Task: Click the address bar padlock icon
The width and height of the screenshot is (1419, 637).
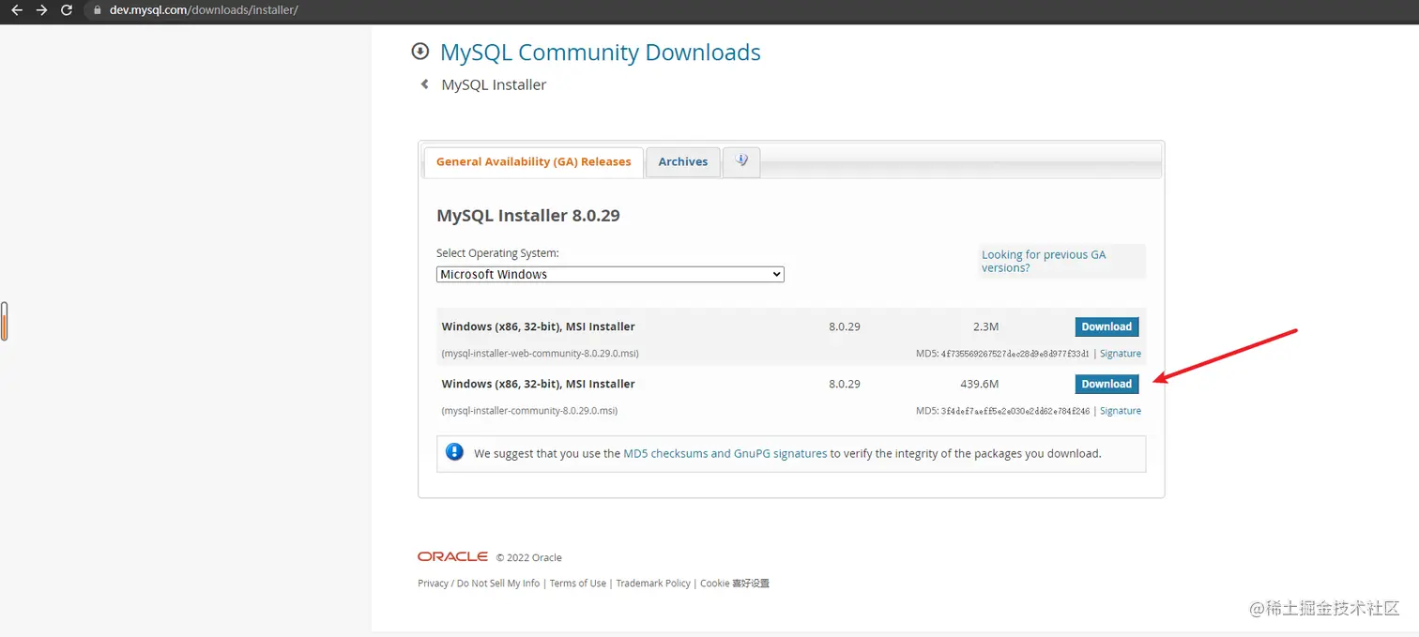Action: coord(97,10)
